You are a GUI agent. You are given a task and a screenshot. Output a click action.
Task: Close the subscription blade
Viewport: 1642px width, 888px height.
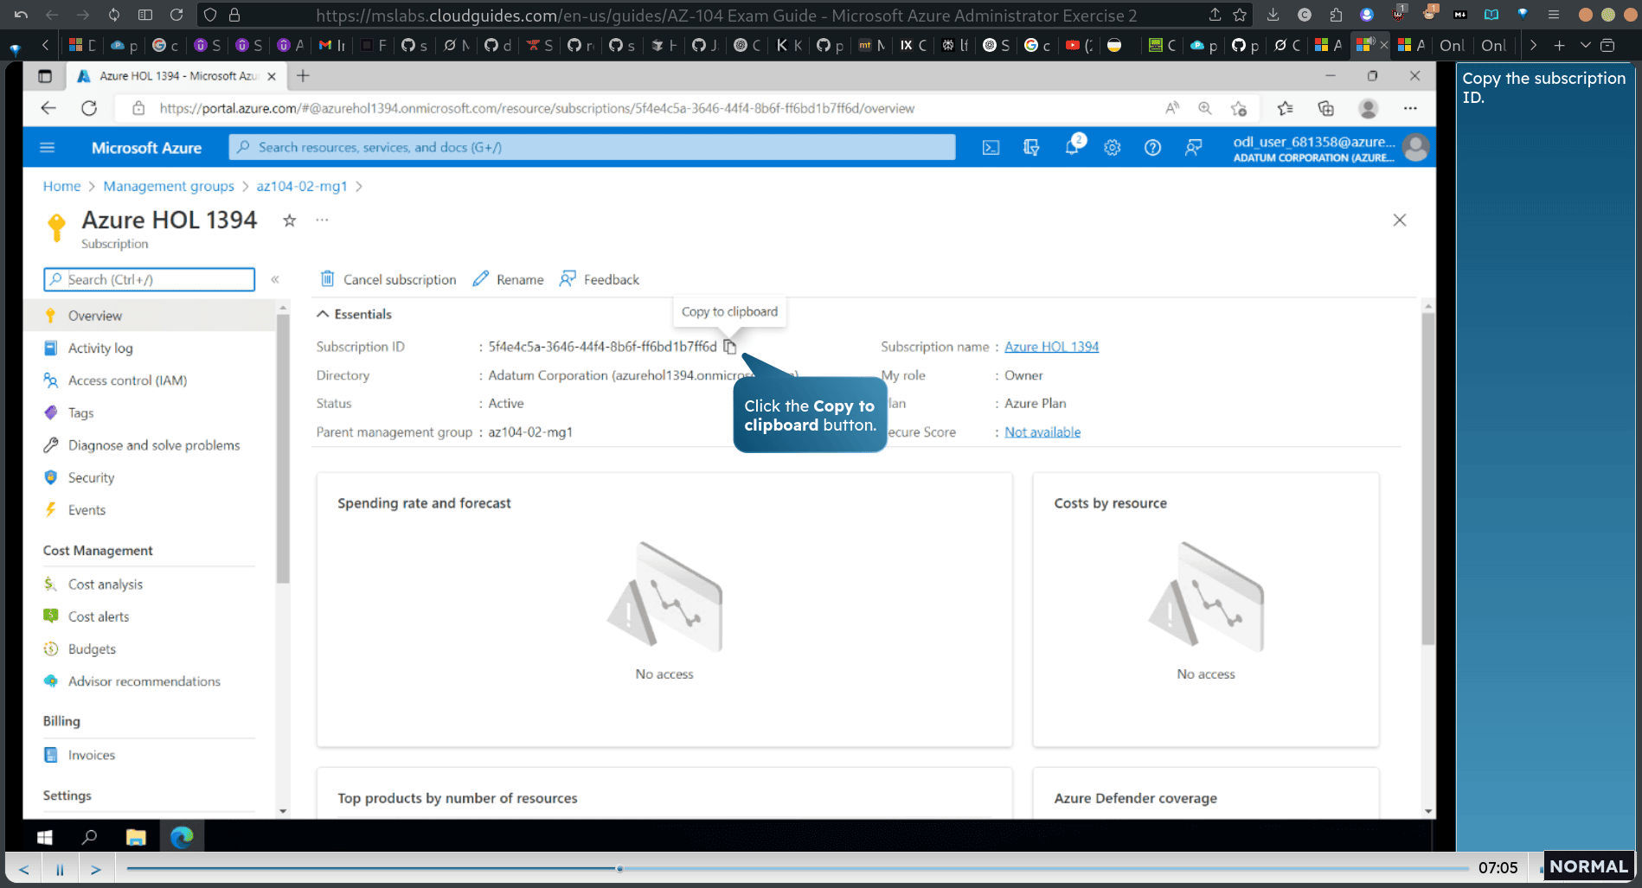coord(1400,220)
